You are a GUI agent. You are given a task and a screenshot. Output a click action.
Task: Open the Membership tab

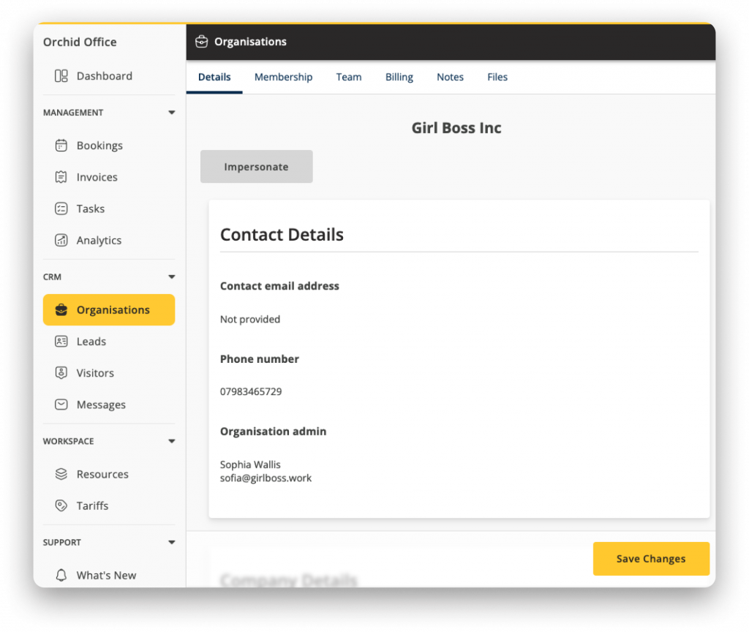pyautogui.click(x=283, y=77)
